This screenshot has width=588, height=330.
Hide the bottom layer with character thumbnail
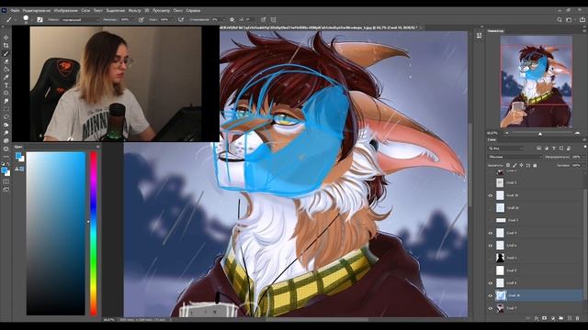click(490, 308)
